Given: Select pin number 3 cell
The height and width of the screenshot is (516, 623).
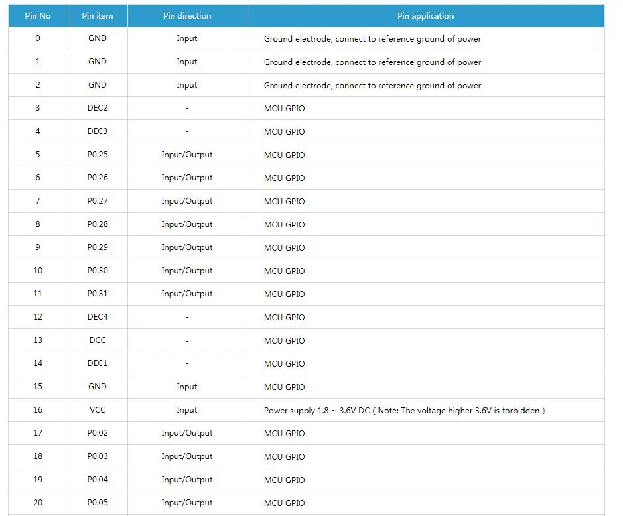Looking at the screenshot, I should [38, 108].
